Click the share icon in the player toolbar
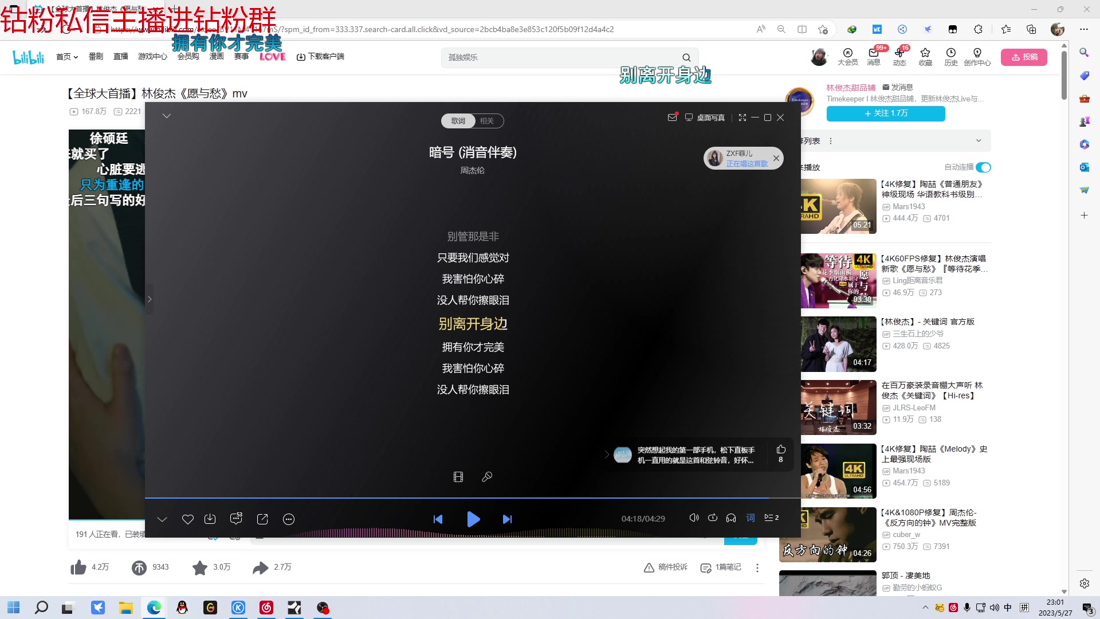 click(x=262, y=519)
